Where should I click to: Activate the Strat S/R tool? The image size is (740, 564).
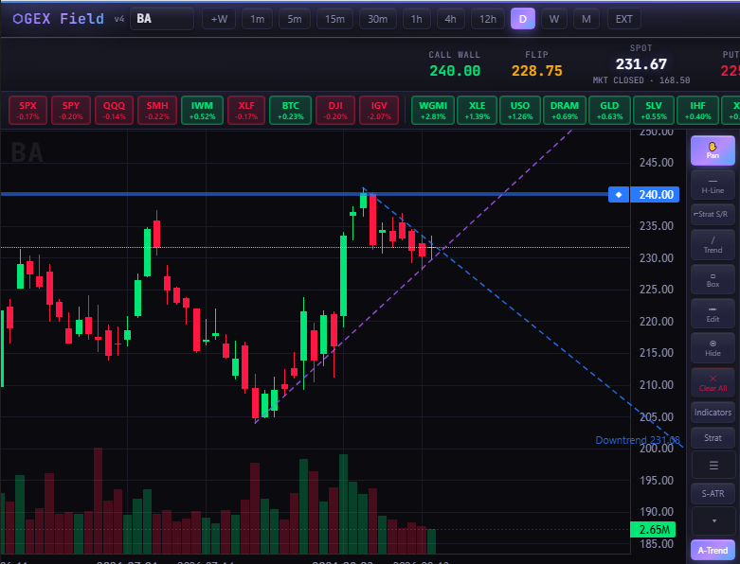713,214
